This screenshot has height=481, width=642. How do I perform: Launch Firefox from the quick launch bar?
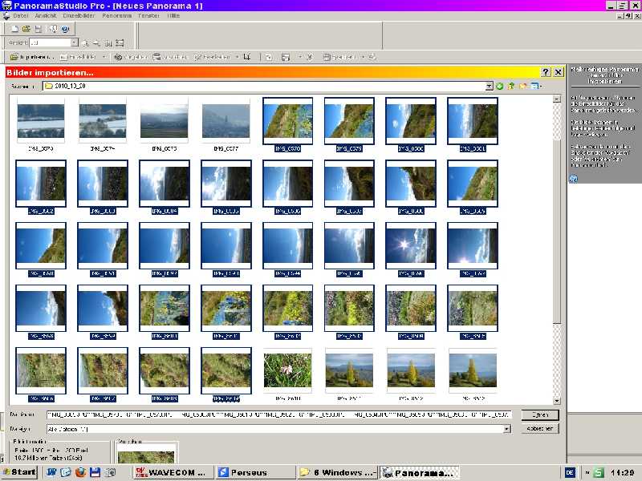80,472
